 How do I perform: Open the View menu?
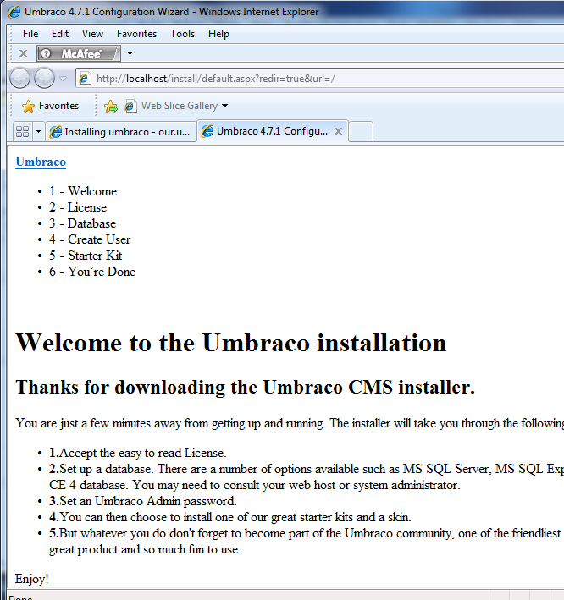(92, 34)
